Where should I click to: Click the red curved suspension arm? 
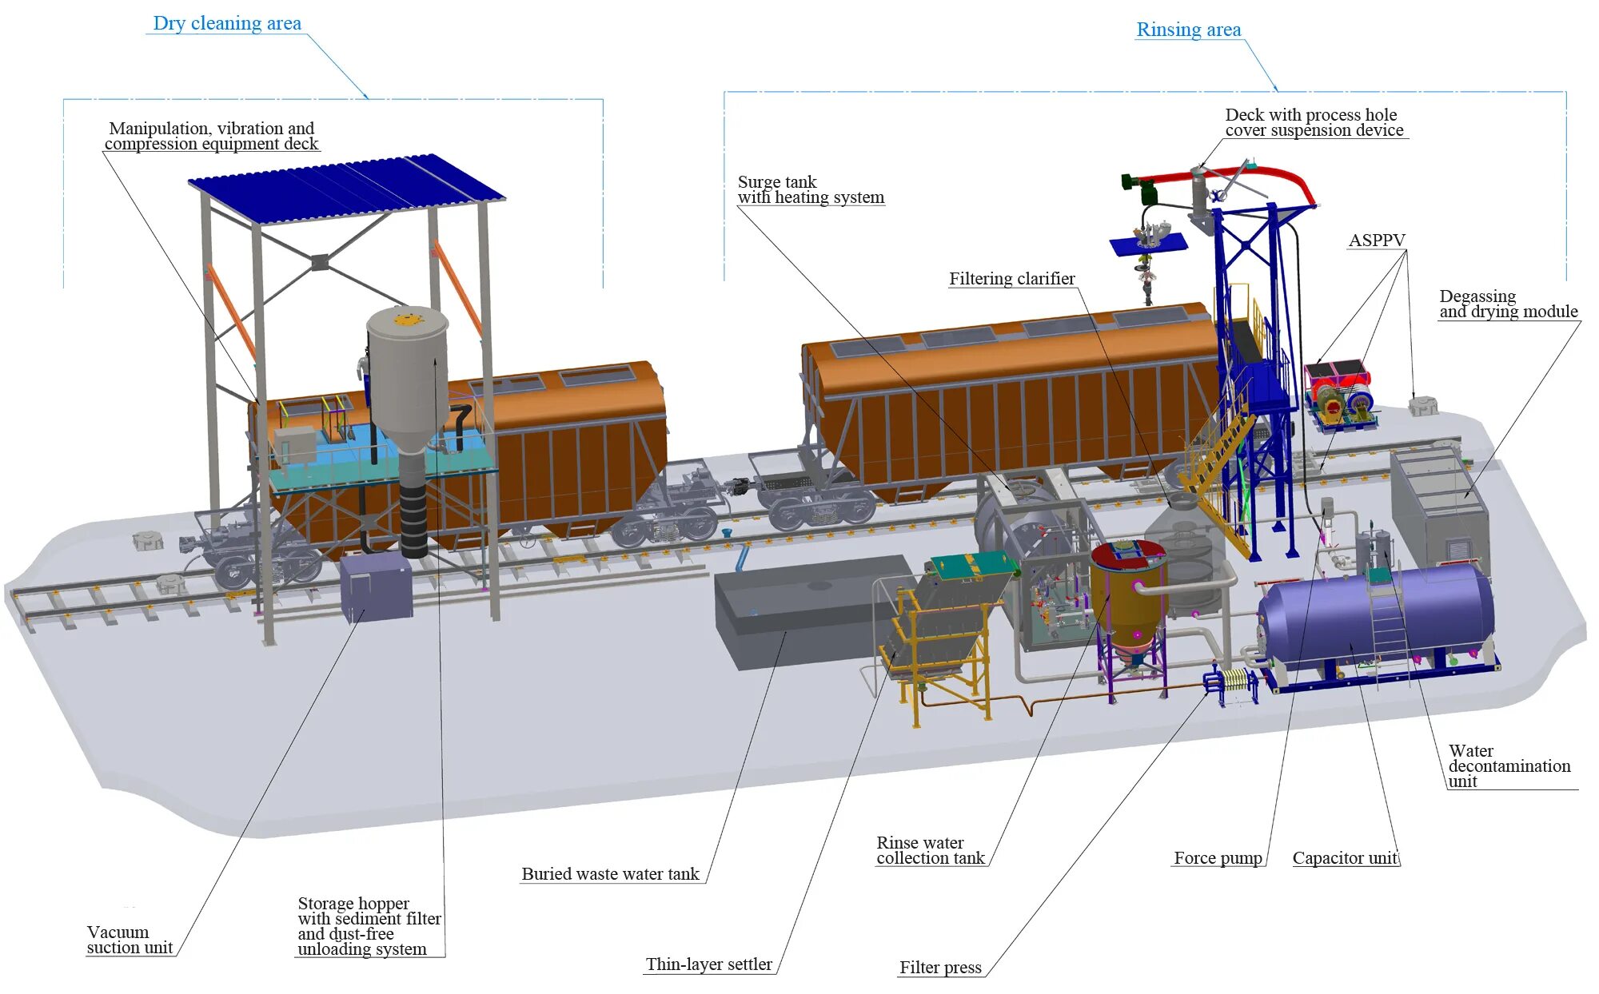(x=1279, y=173)
